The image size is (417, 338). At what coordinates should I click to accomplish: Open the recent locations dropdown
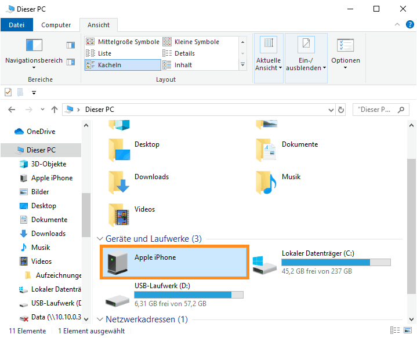click(42, 110)
